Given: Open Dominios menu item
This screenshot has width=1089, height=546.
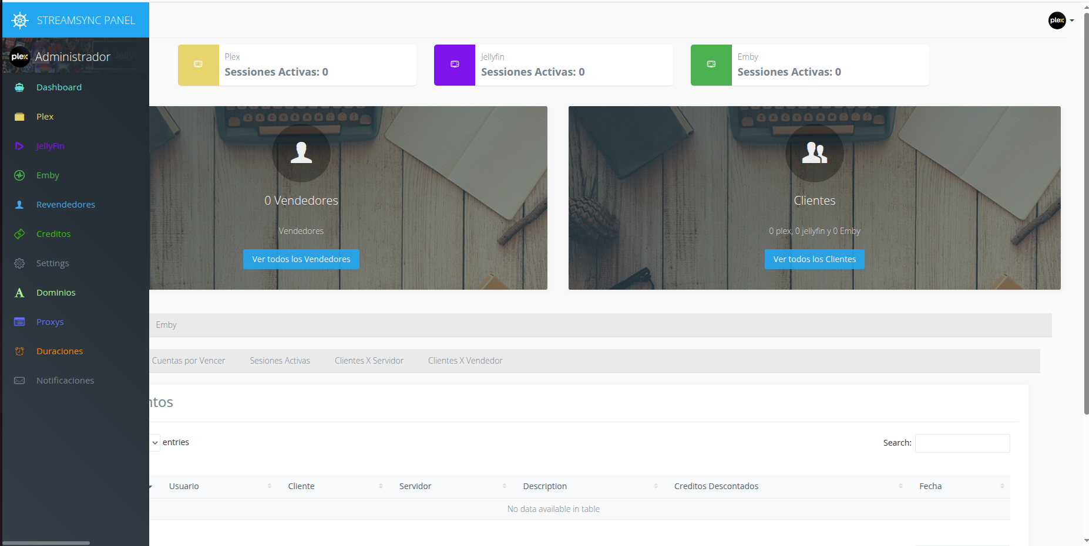Looking at the screenshot, I should pos(56,293).
